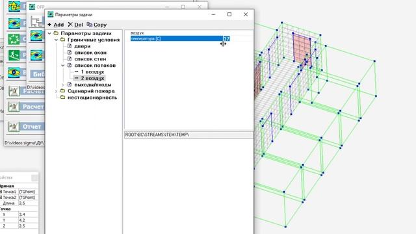The image size is (416, 234).
Task: Click the upper swirl-eye icon in OFP window
Action: [36, 36]
